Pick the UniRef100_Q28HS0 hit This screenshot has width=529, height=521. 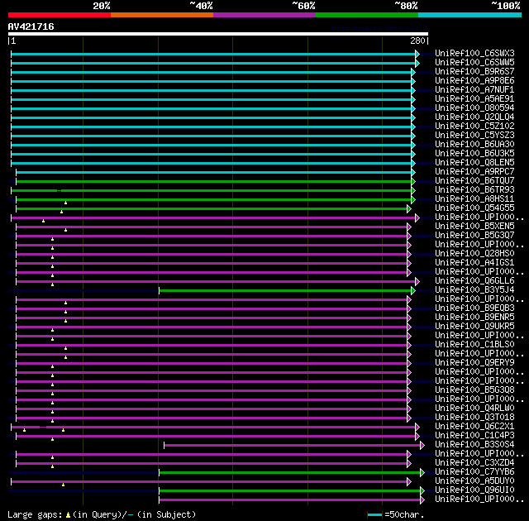pos(474,254)
